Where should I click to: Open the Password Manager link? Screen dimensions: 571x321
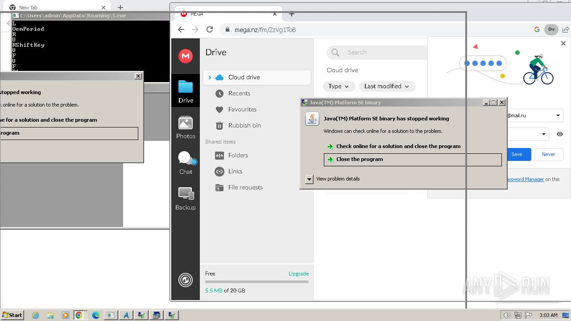(525, 179)
